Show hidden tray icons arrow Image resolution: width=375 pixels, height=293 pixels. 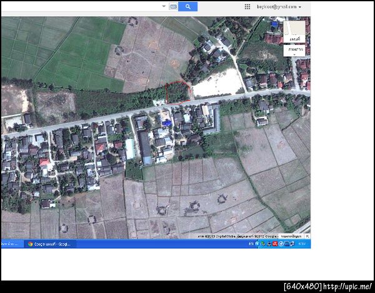tap(257, 244)
